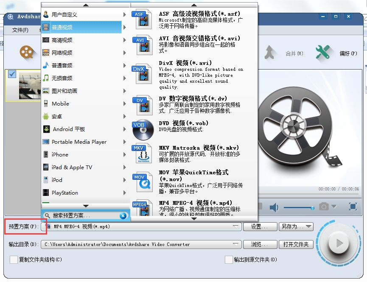Open the 用户自定义 category
Viewport: 367px width, 282px height.
tap(81, 14)
